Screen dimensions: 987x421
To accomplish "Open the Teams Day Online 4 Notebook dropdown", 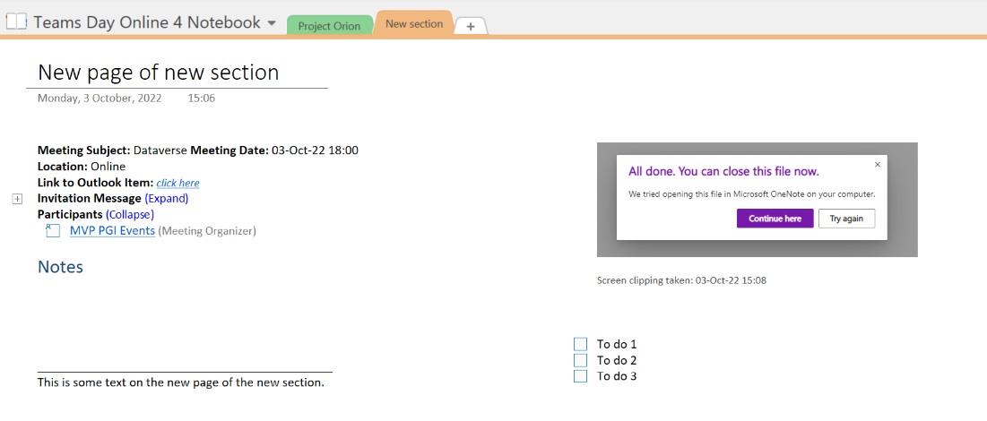I will (272, 23).
